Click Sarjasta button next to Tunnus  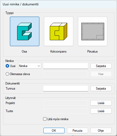(x=101, y=89)
